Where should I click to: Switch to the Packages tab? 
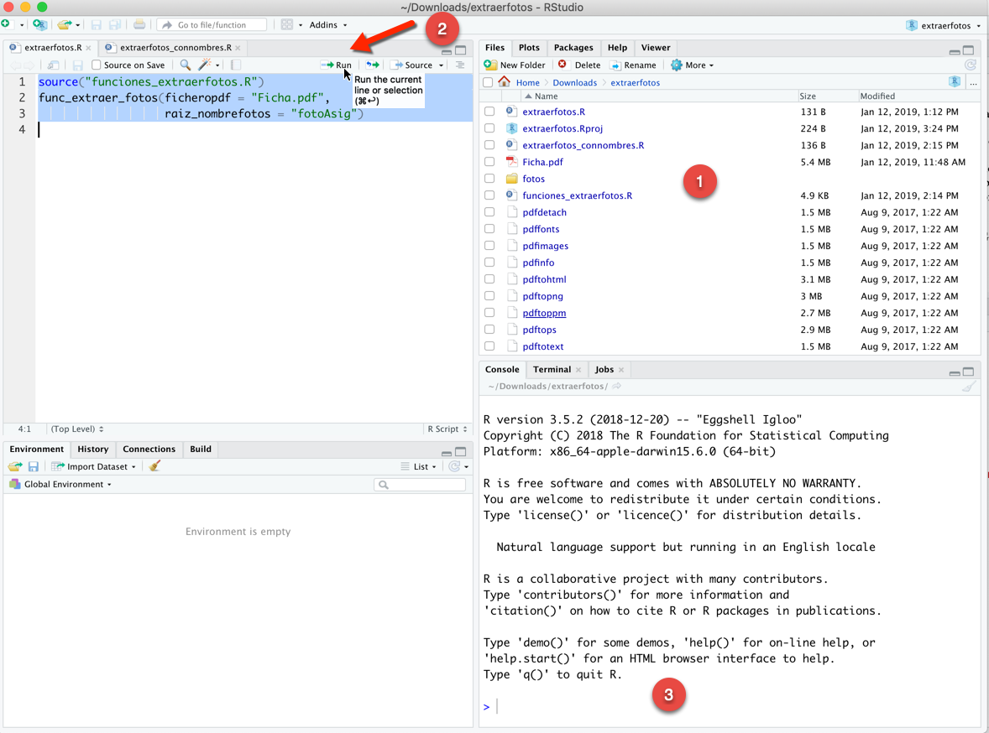pyautogui.click(x=573, y=47)
